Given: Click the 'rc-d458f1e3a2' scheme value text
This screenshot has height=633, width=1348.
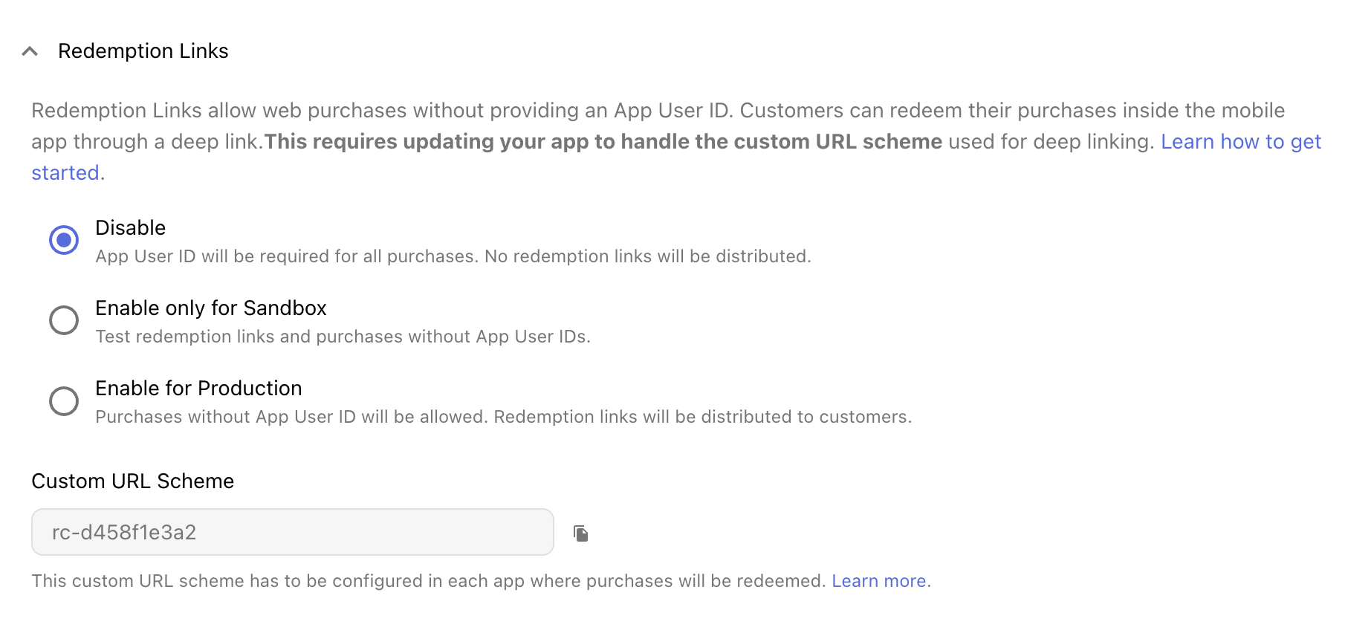Looking at the screenshot, I should pyautogui.click(x=124, y=533).
